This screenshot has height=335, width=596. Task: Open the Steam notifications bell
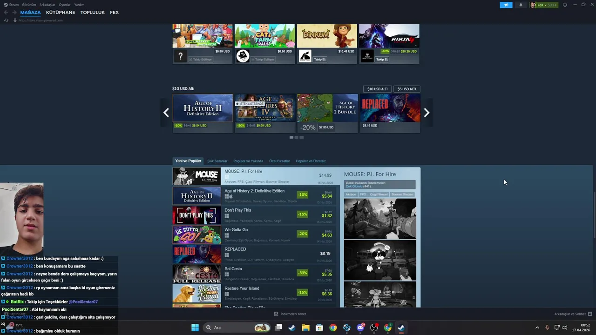pos(521,5)
